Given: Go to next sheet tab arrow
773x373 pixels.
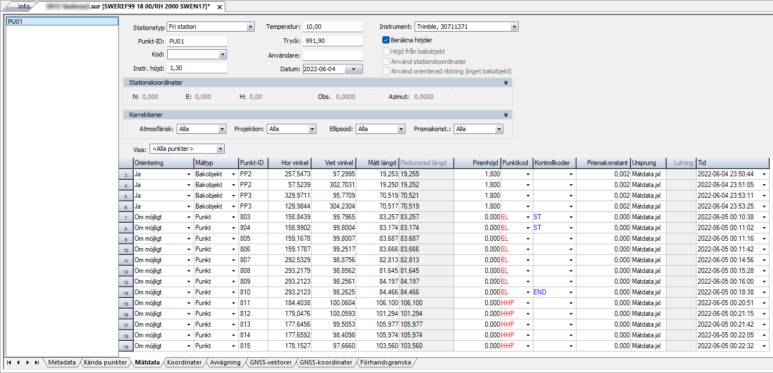Looking at the screenshot, I should point(27,362).
